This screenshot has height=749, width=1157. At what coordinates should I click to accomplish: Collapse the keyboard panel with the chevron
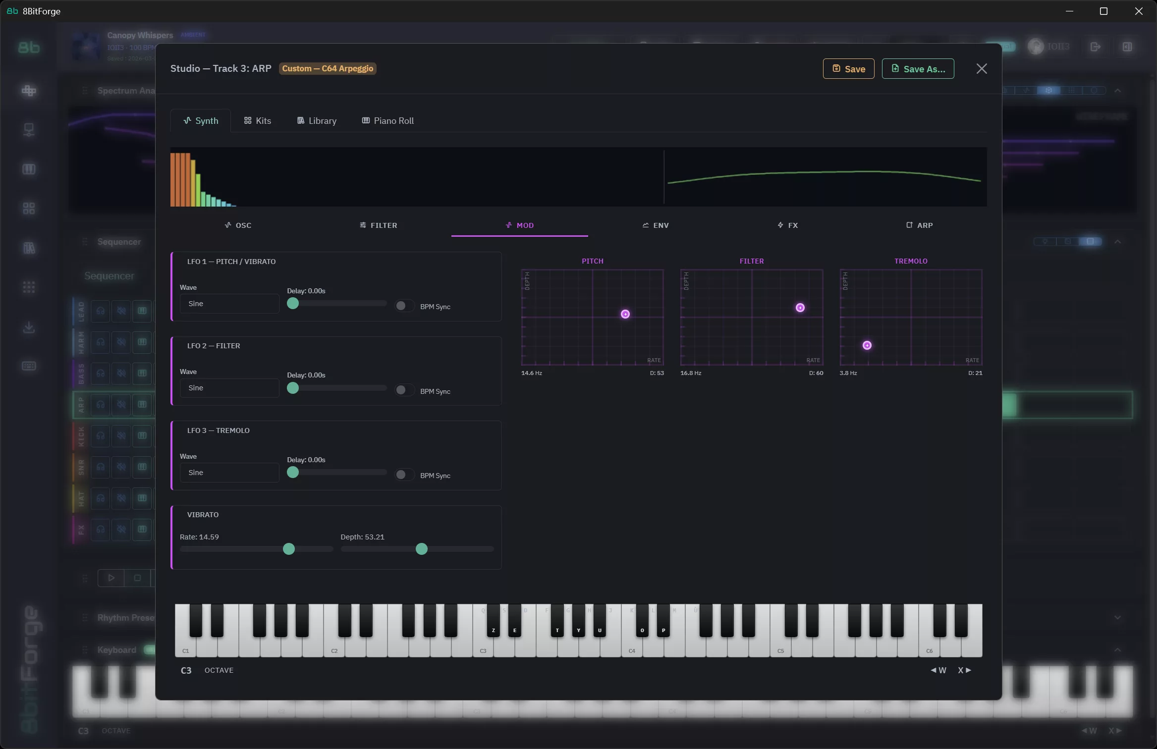1118,649
